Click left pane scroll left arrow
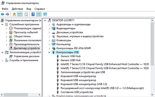Image resolution: width=155 pixels, height=97 pixels. coord(2,95)
